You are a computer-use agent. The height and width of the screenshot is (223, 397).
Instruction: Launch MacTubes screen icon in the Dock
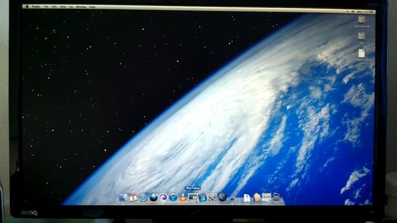pos(193,197)
